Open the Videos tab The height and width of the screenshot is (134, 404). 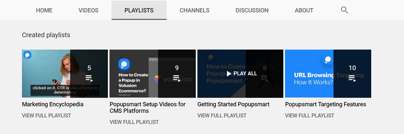click(89, 10)
